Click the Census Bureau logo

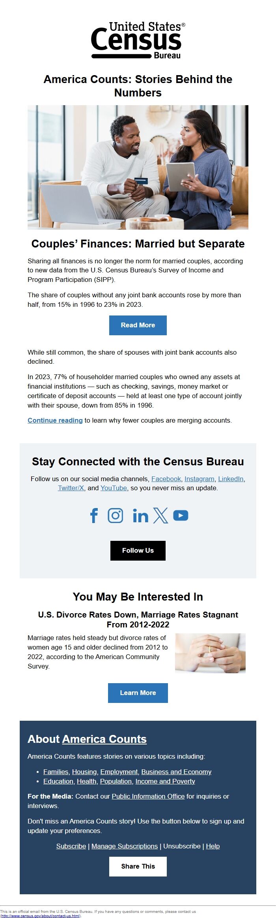pyautogui.click(x=138, y=40)
